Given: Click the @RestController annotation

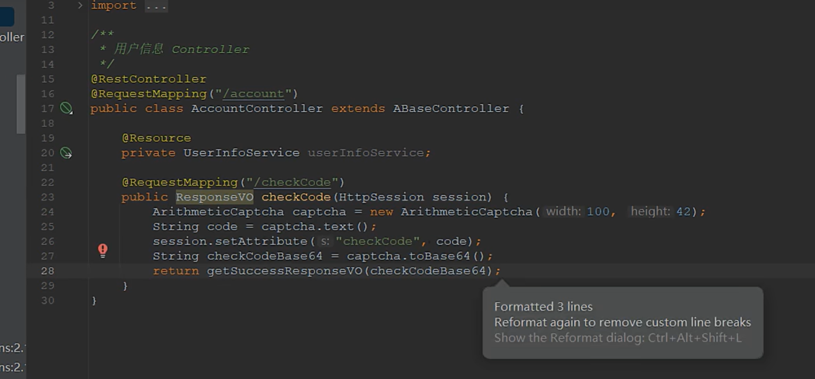Looking at the screenshot, I should [x=148, y=79].
